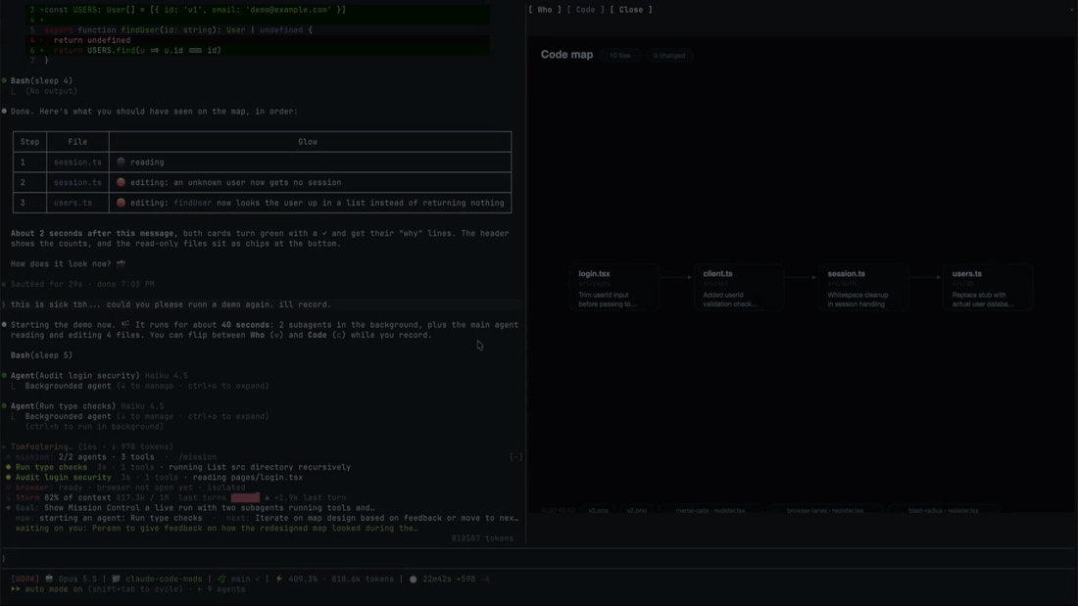Viewport: 1078px width, 606px height.
Task: Click the user message 'this is sick tbh...'
Action: tap(171, 304)
